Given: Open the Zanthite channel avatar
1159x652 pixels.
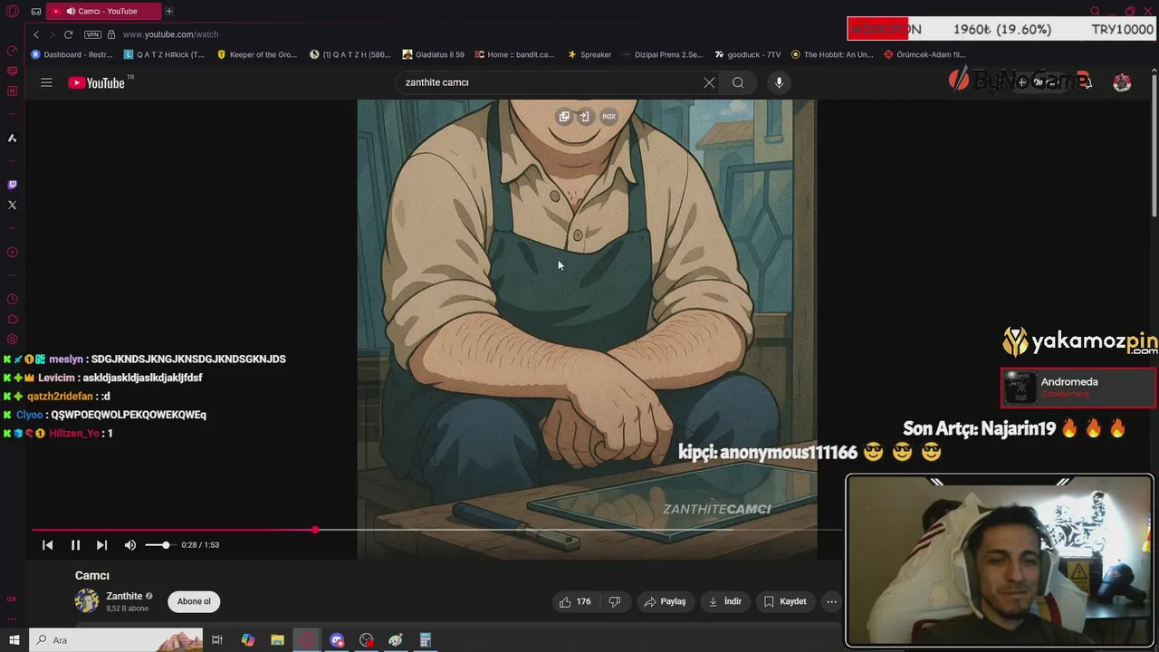Looking at the screenshot, I should coord(87,601).
